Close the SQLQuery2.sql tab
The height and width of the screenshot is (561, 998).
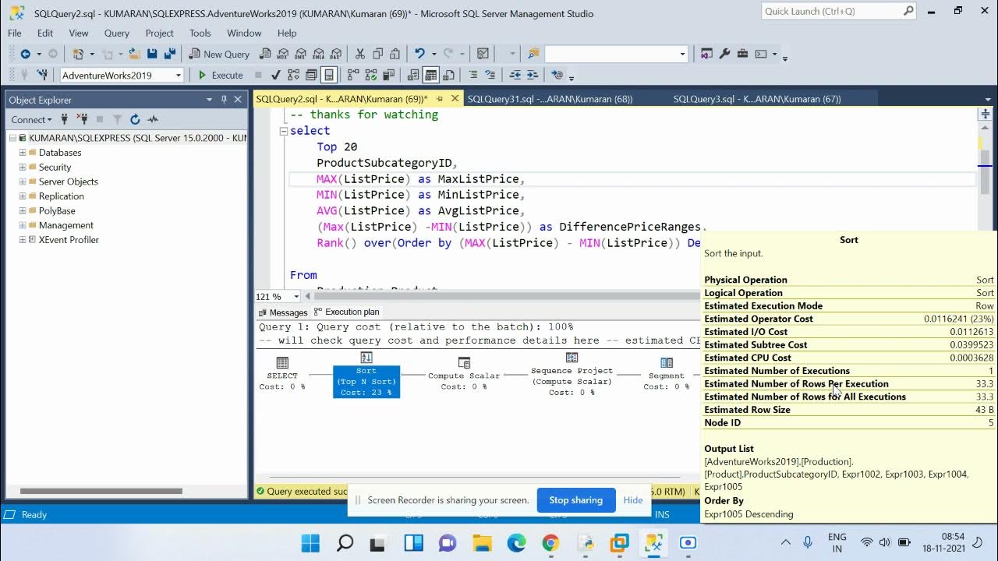pyautogui.click(x=455, y=99)
